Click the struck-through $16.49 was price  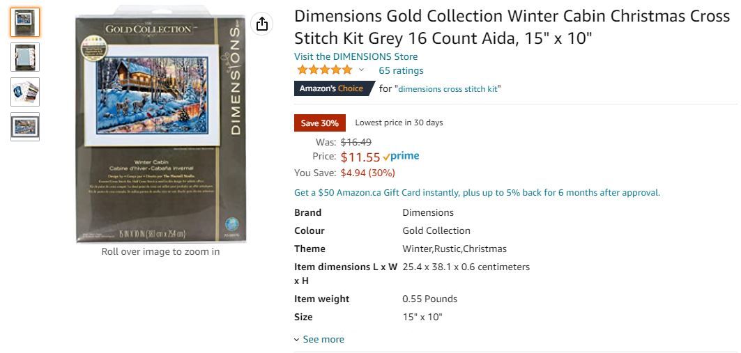356,142
